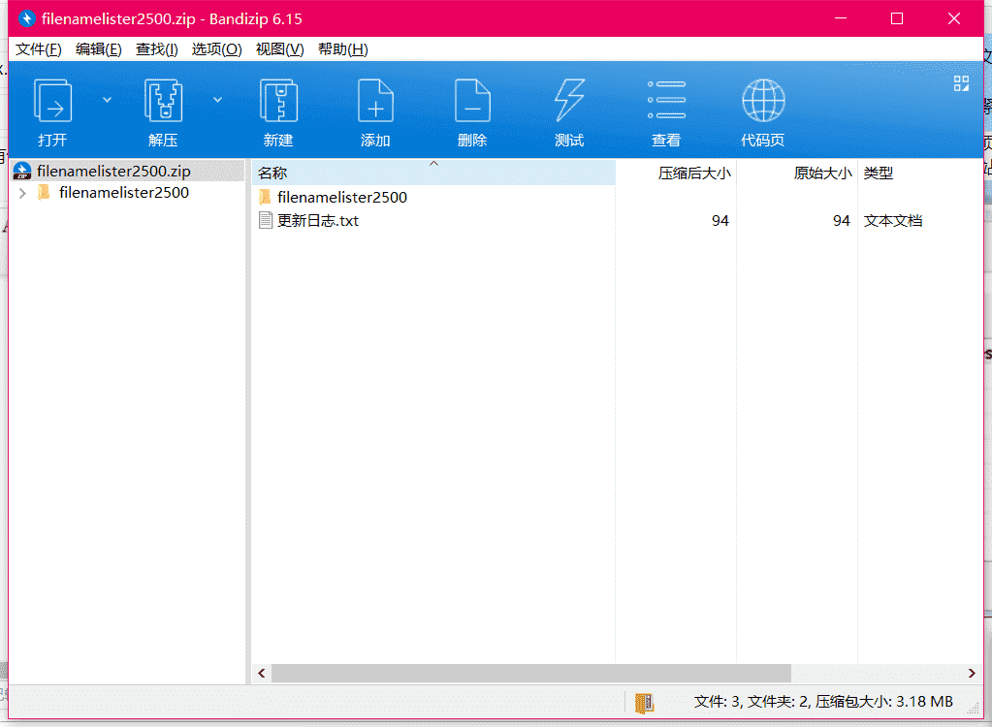Viewport: 992px width, 727px height.
Task: Click folder icon beside filenamelister2500 in tree
Action: click(x=44, y=192)
